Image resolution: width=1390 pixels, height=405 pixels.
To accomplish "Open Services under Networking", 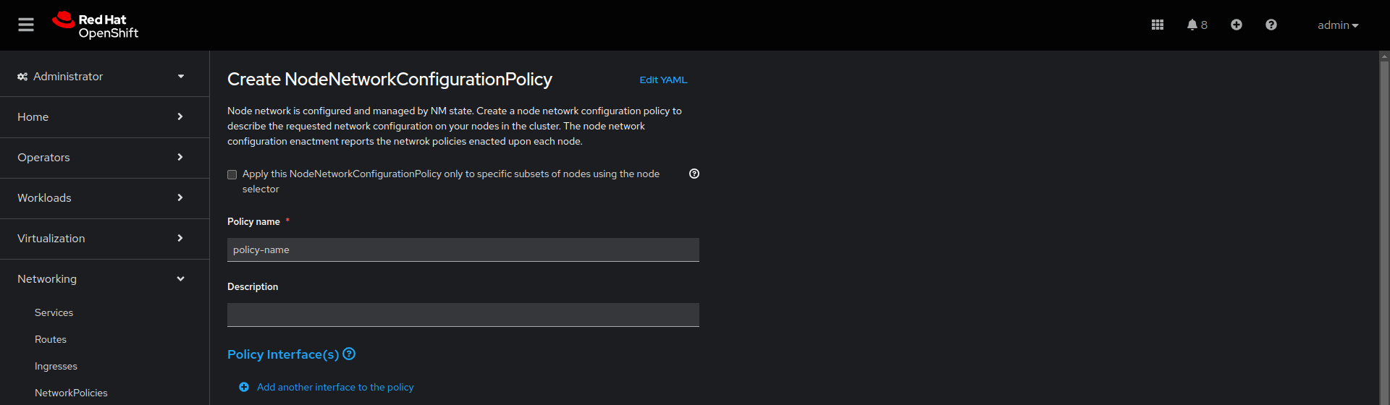I will click(x=54, y=313).
